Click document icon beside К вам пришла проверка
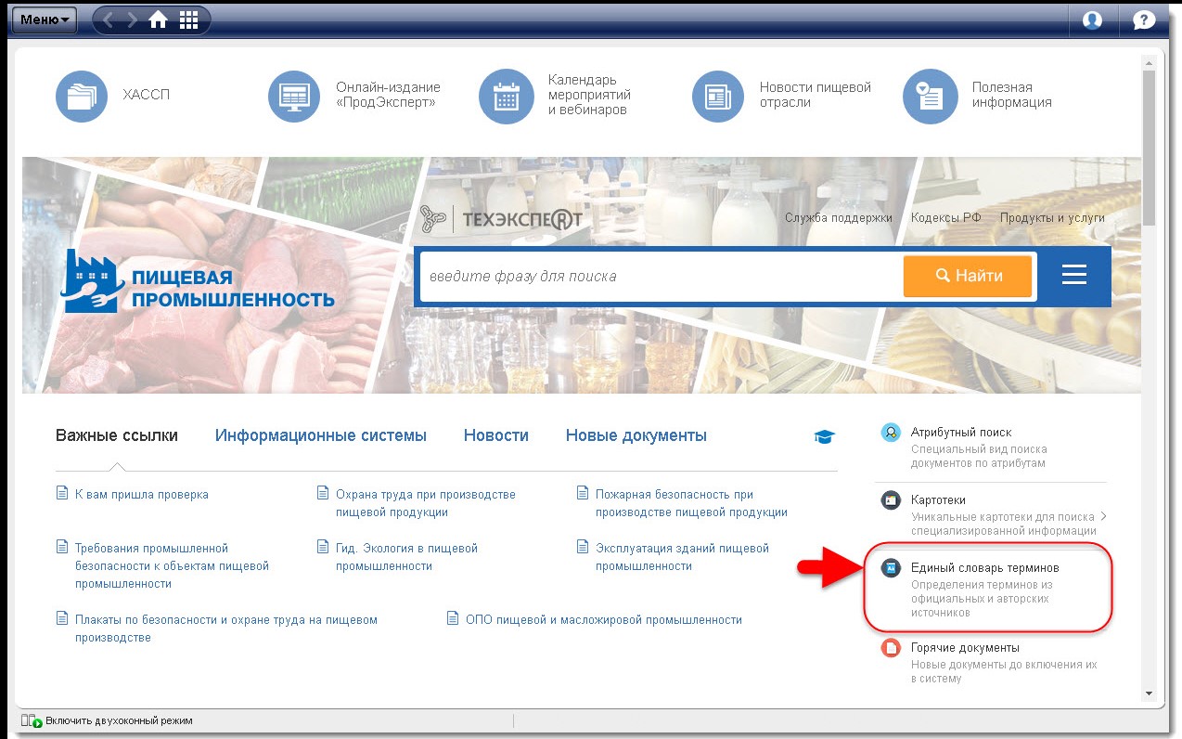The image size is (1182, 739). (x=62, y=493)
